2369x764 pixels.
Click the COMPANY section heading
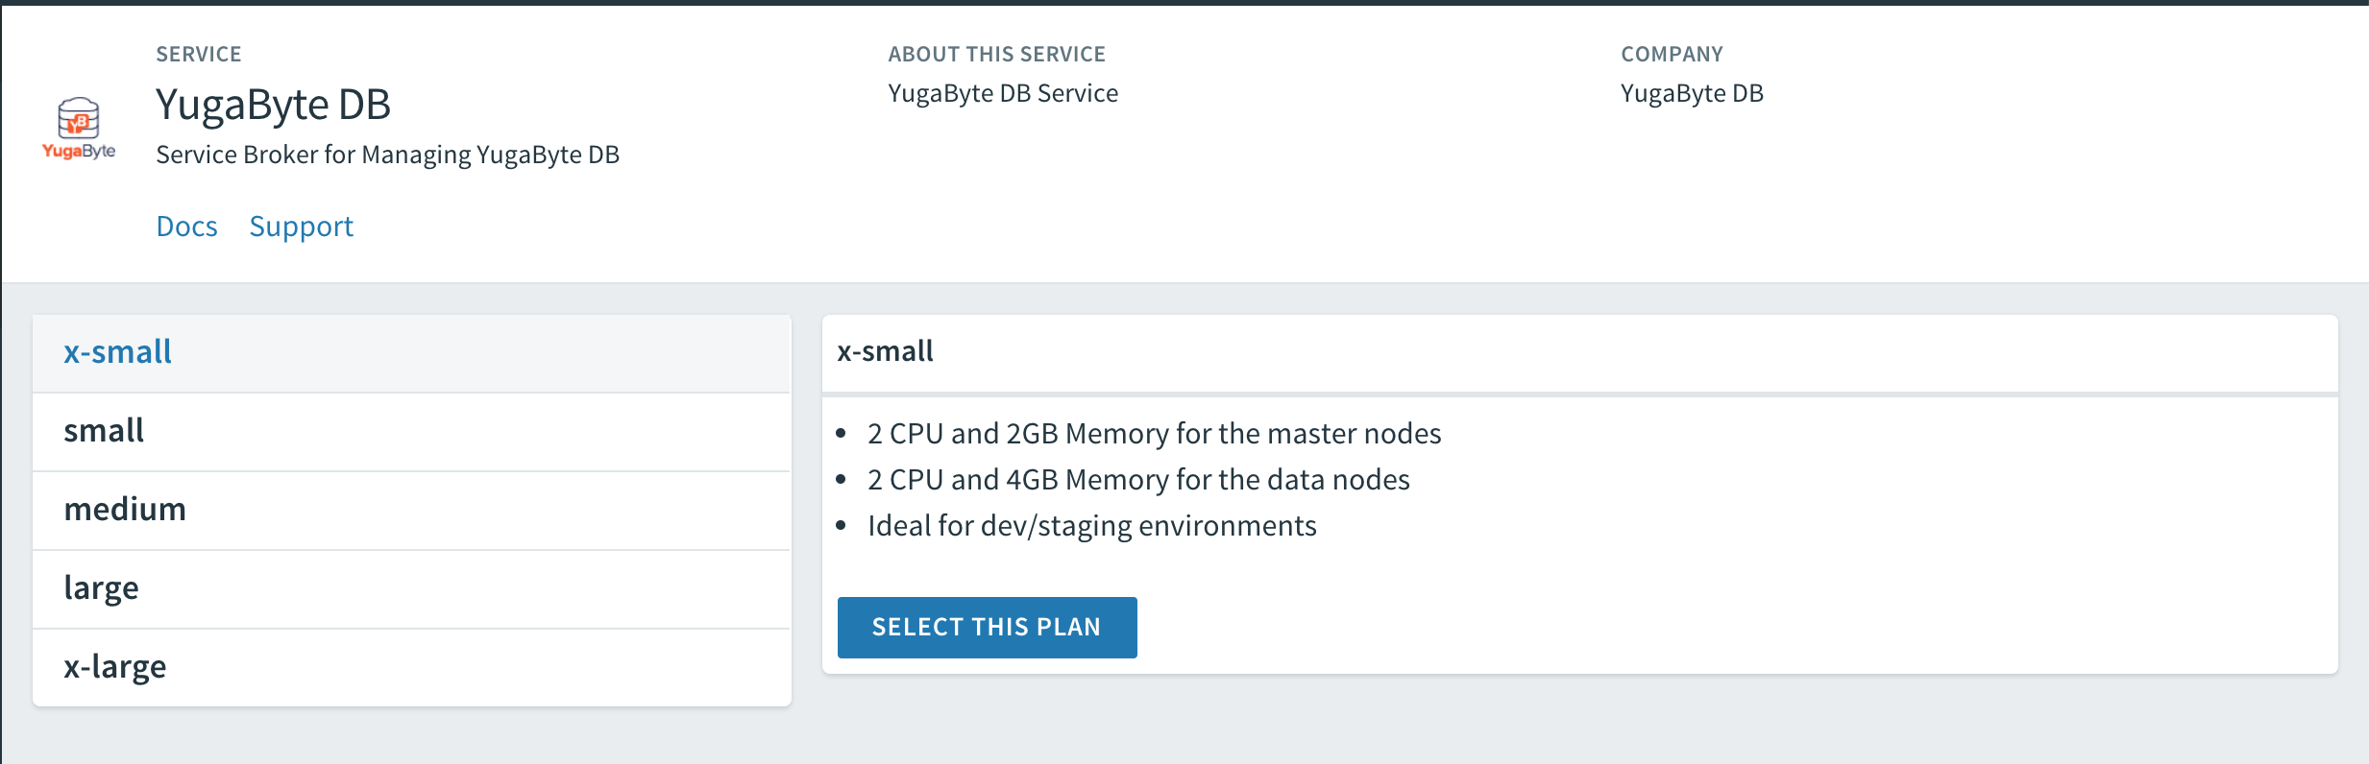1672,54
